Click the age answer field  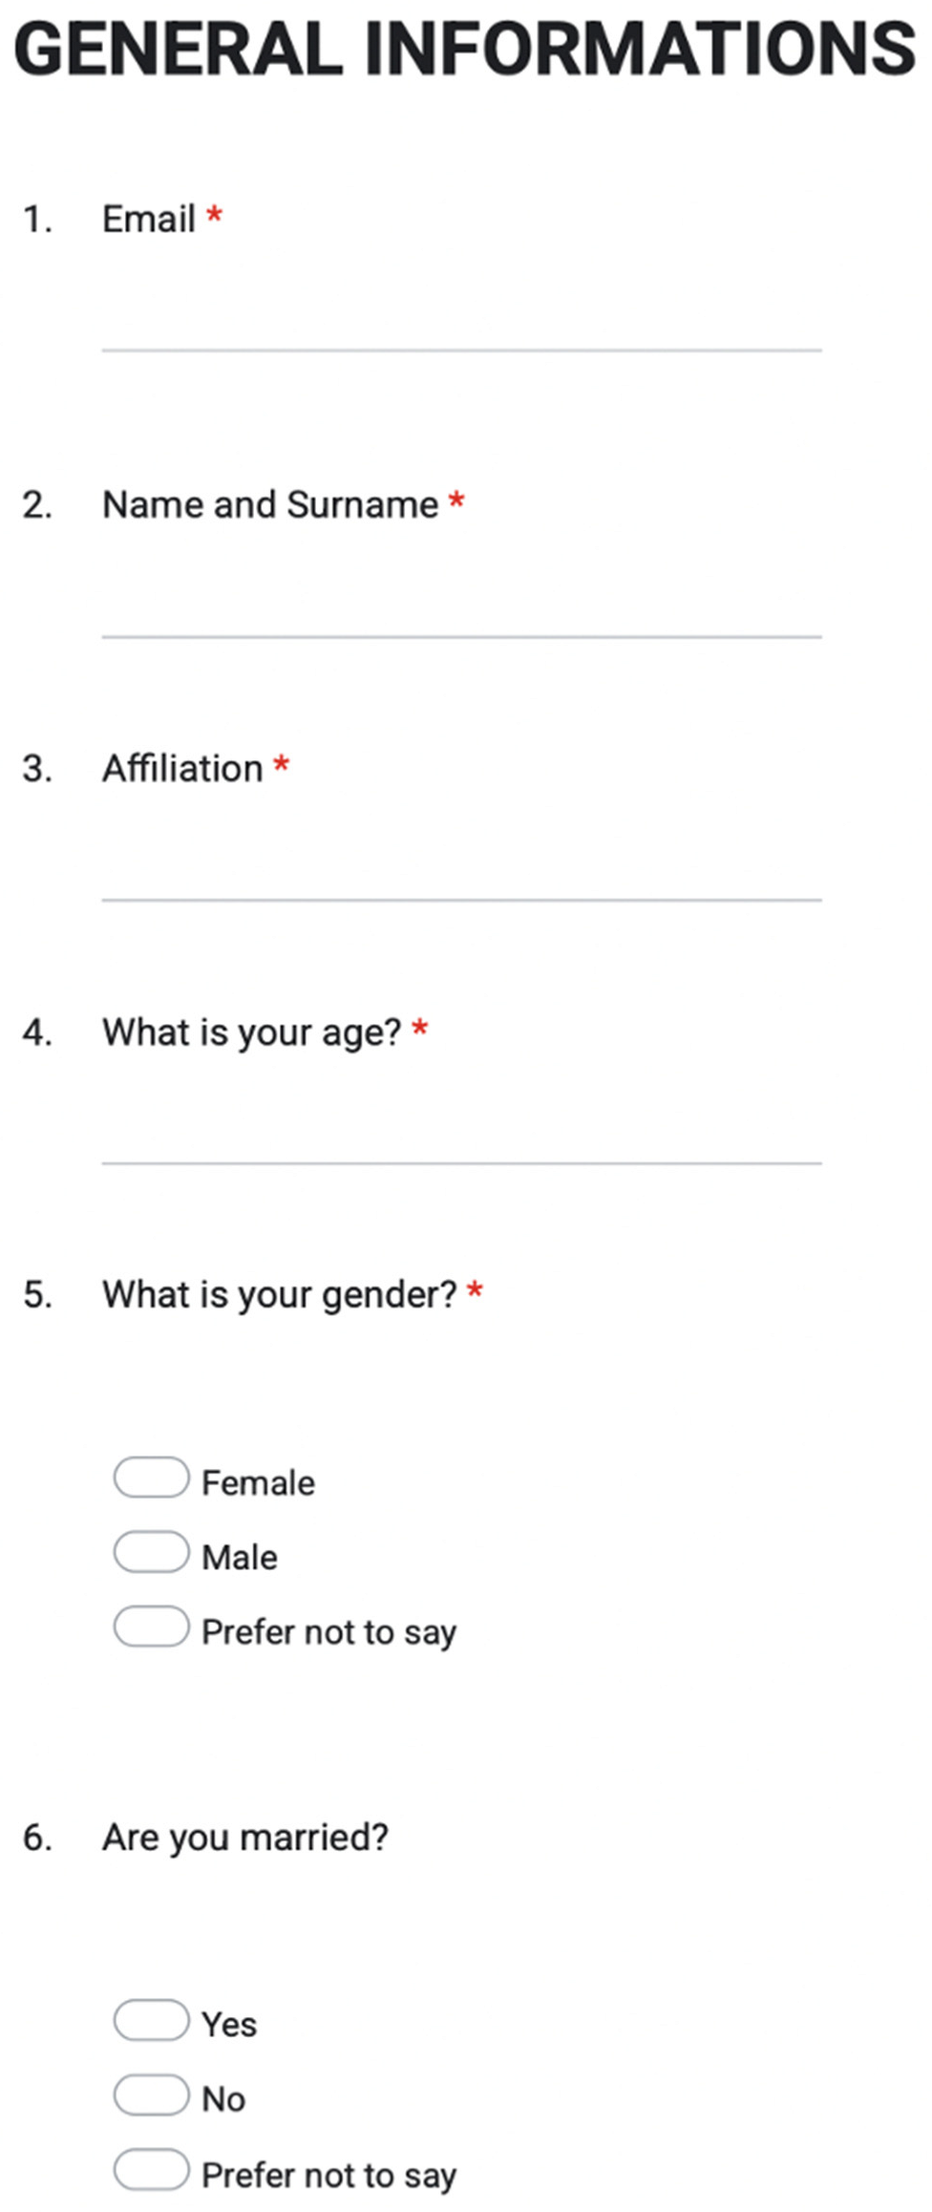[x=461, y=1143]
